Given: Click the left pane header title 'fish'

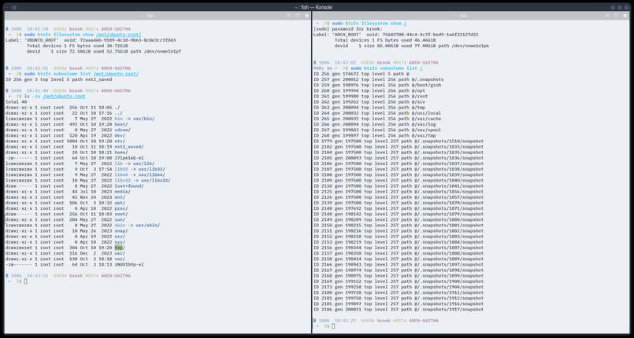Looking at the screenshot, I should click(x=150, y=16).
